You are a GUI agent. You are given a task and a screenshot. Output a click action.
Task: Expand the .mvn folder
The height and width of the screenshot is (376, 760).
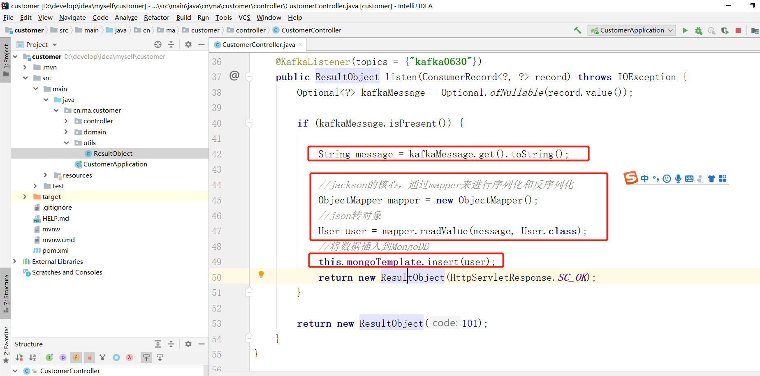[25, 67]
